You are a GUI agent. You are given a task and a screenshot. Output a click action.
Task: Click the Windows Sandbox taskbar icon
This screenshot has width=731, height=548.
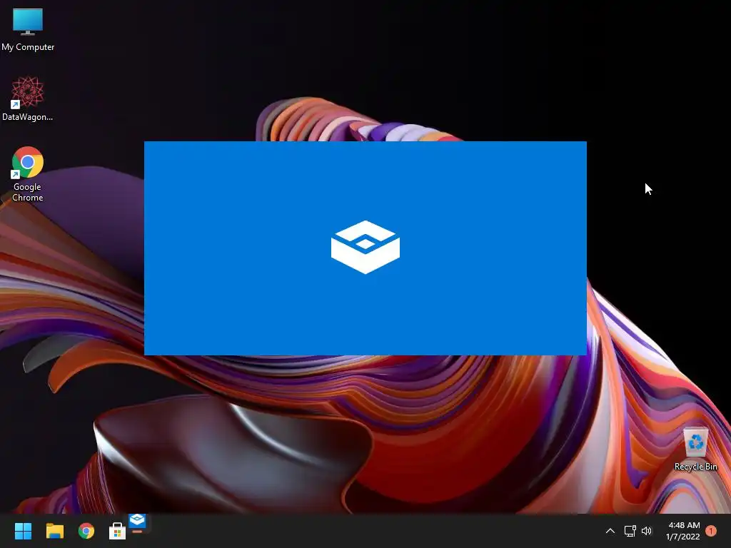(138, 523)
